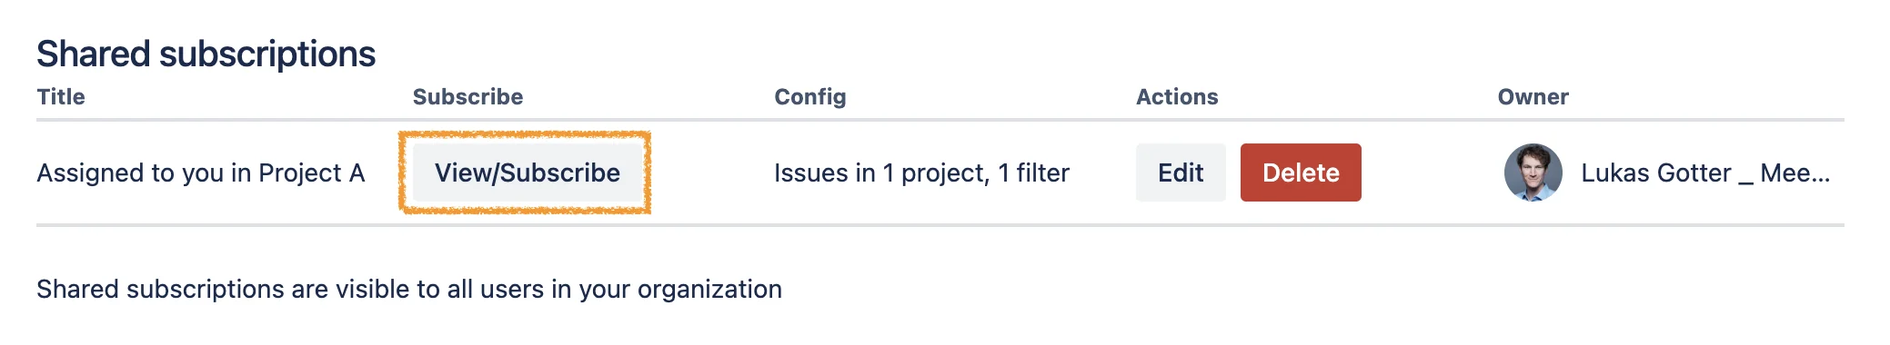Screen dimensions: 1890x345
Task: Click the Actions column header
Action: pos(1177,97)
